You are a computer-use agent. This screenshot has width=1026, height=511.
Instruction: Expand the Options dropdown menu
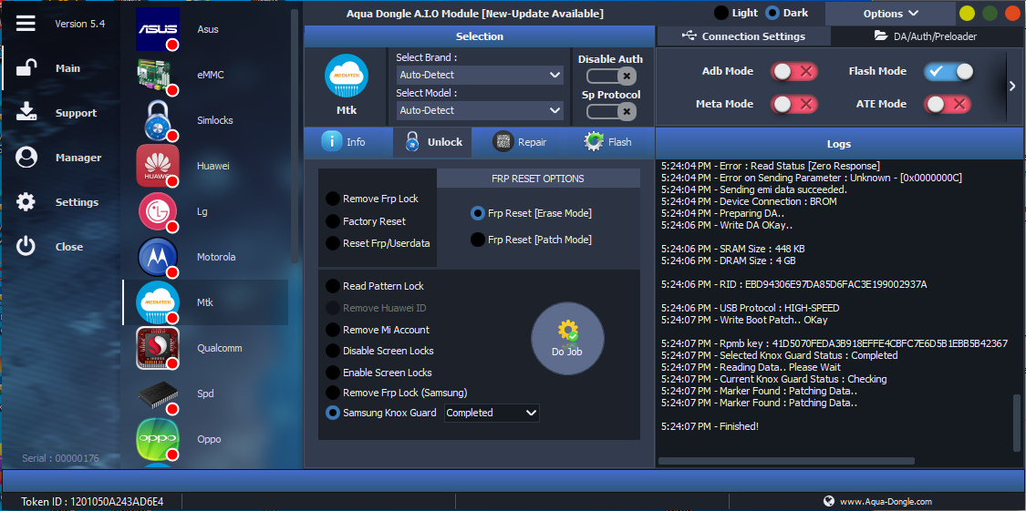pos(890,13)
